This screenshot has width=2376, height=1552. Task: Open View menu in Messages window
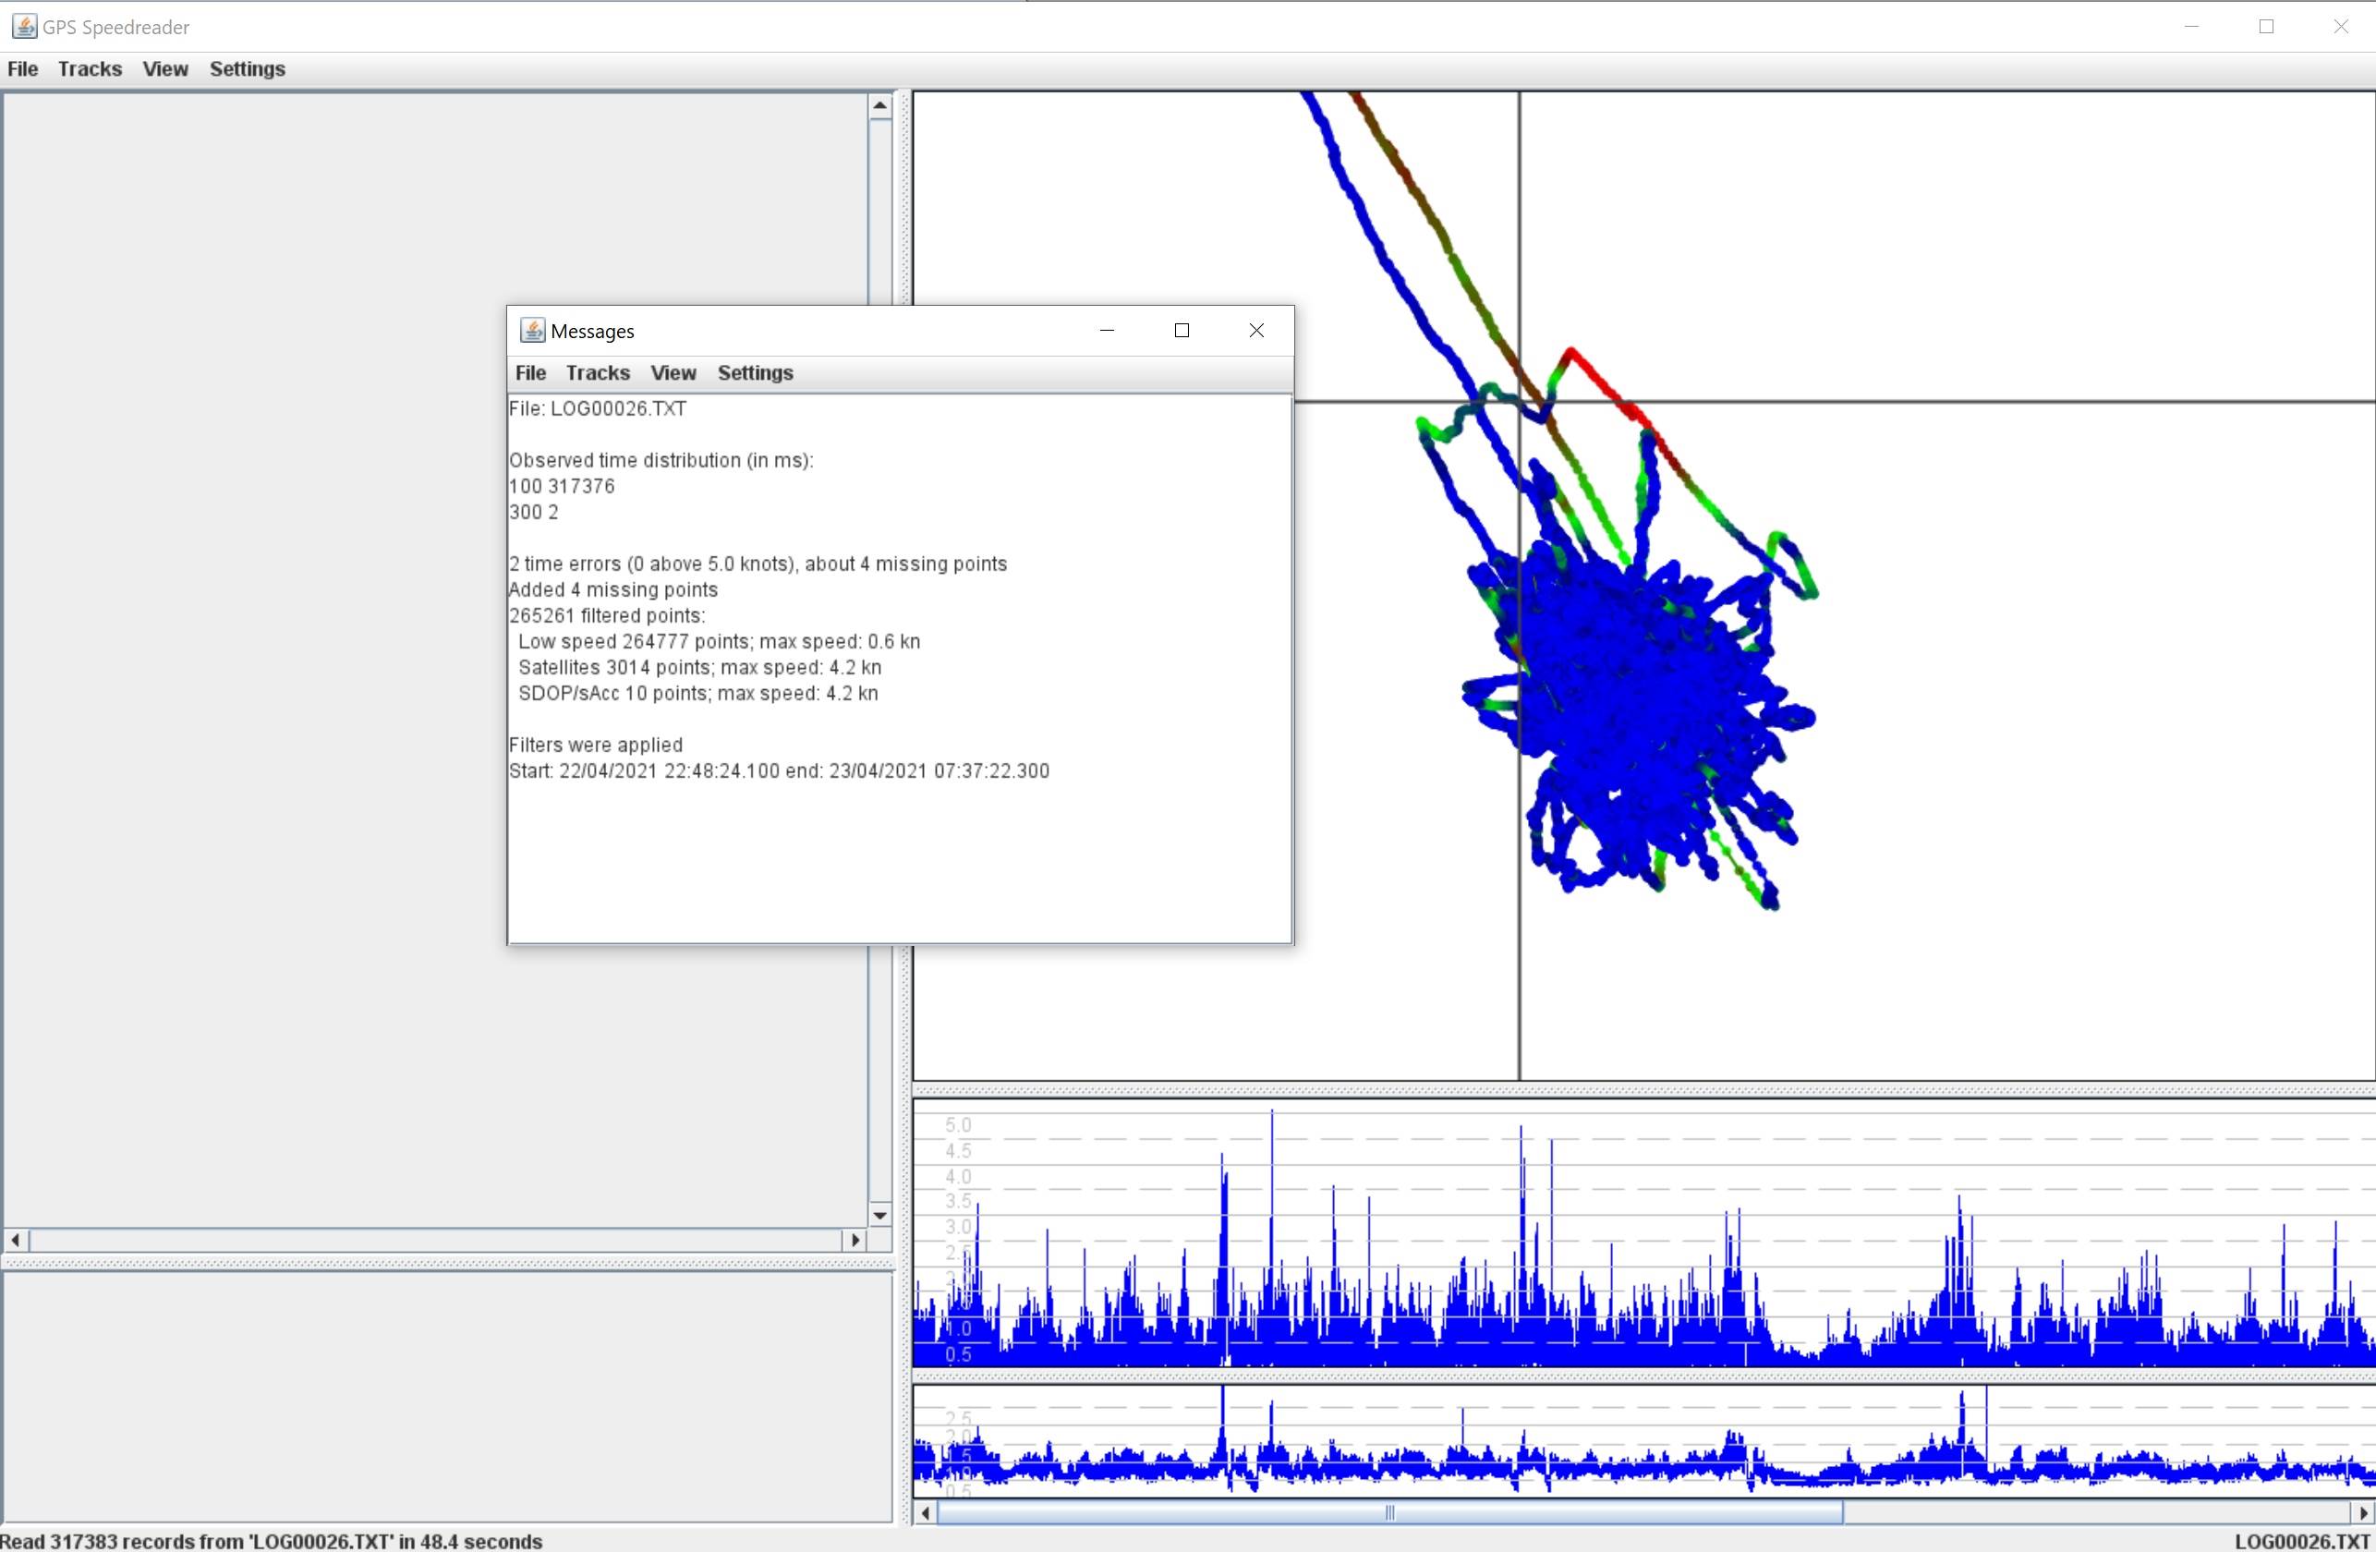[673, 372]
